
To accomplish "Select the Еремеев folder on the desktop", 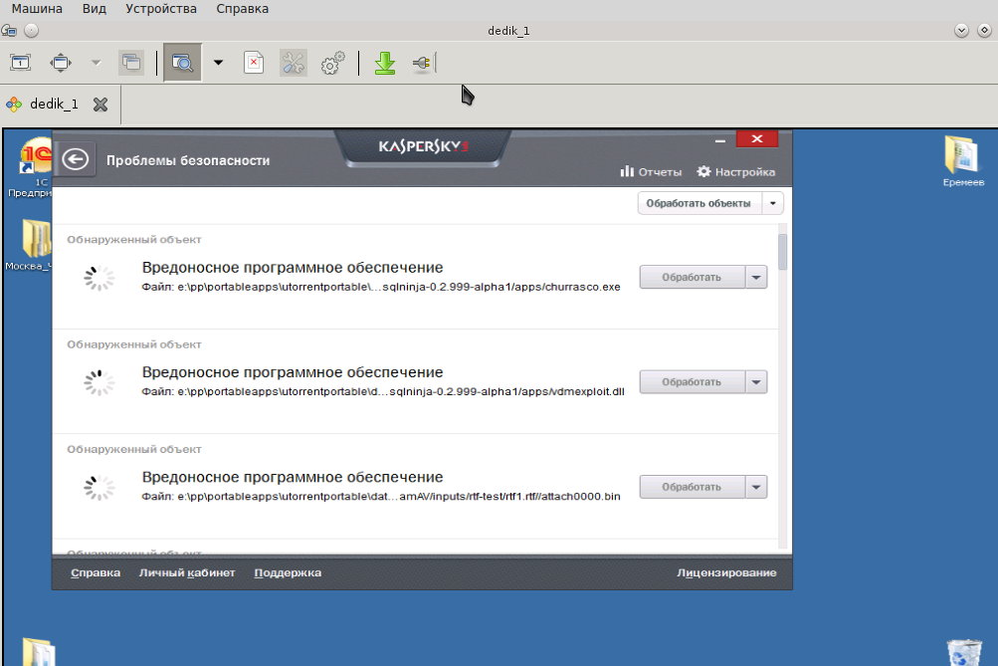I will (x=963, y=160).
